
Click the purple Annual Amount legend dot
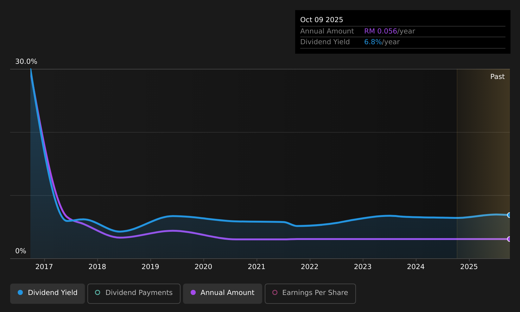(193, 292)
